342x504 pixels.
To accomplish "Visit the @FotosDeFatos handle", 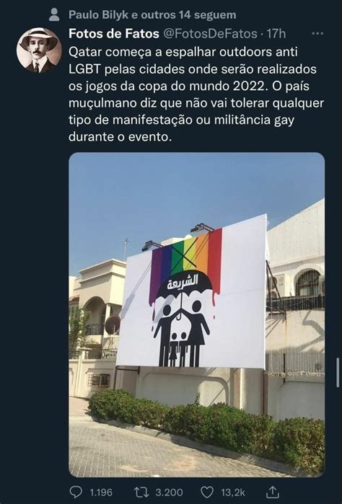I will [211, 33].
